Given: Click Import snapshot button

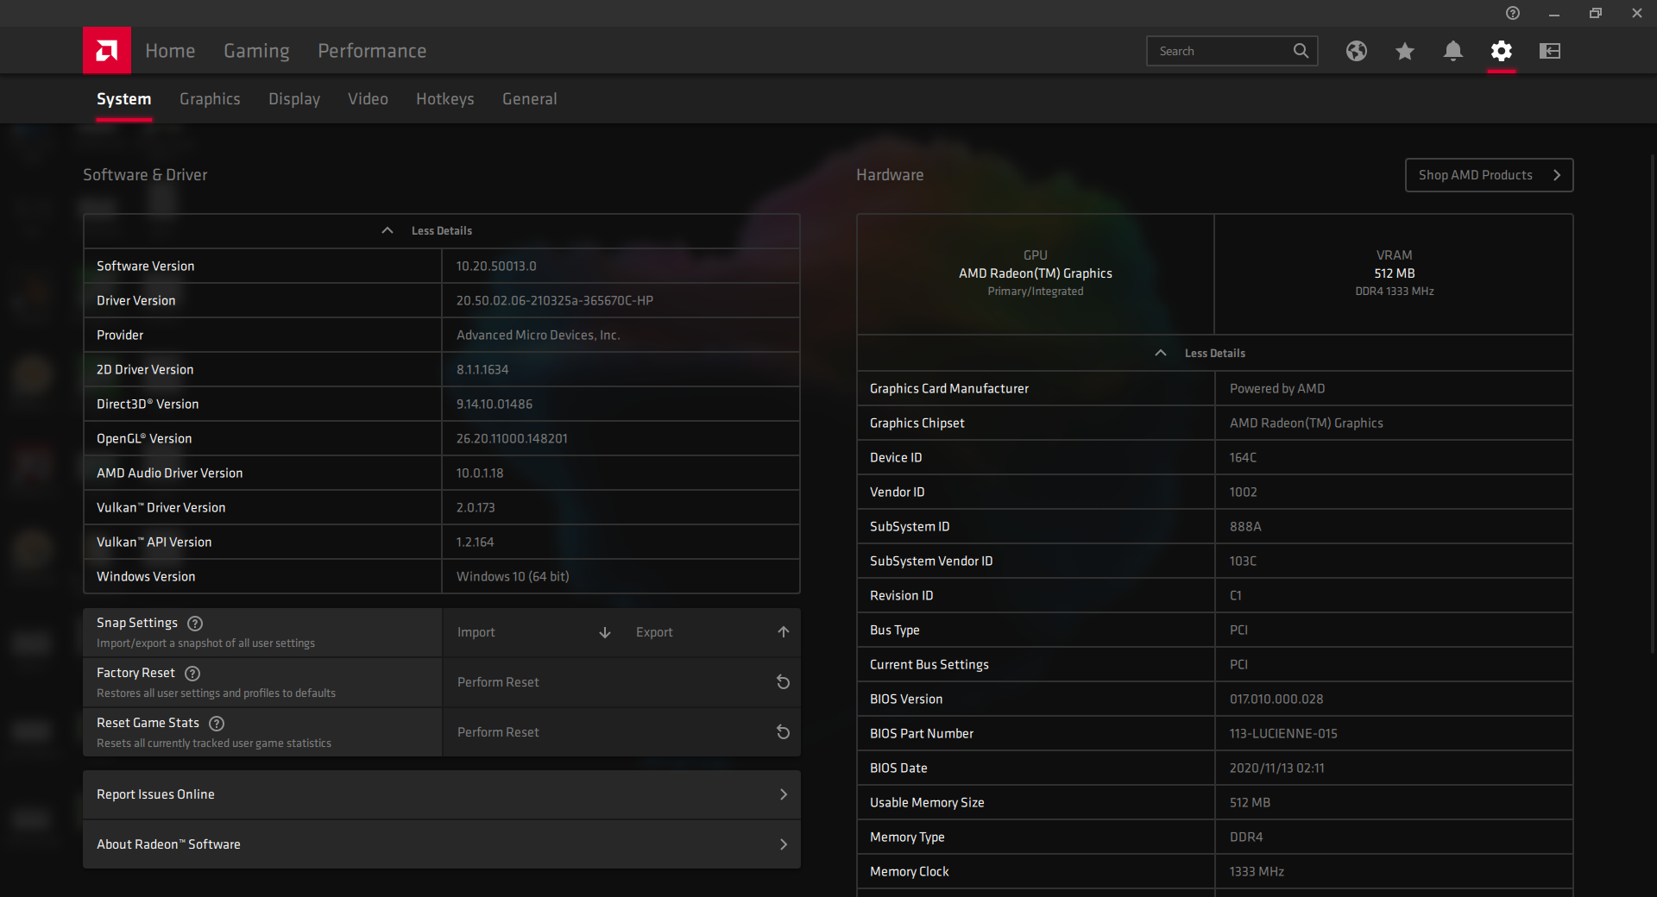Looking at the screenshot, I should (532, 632).
